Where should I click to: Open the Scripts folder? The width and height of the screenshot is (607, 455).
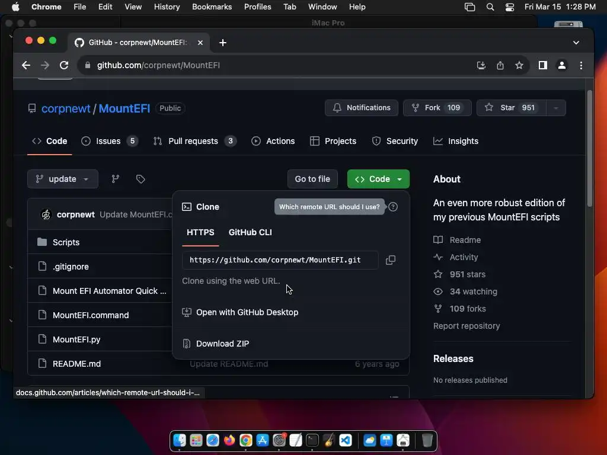pos(66,242)
